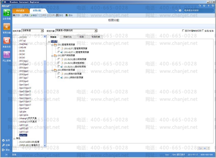216x158 pixels.
Task: Select user (xy1)xy1 in tree
Action: pos(23,135)
